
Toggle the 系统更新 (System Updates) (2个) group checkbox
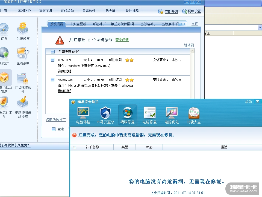[x=53, y=52]
